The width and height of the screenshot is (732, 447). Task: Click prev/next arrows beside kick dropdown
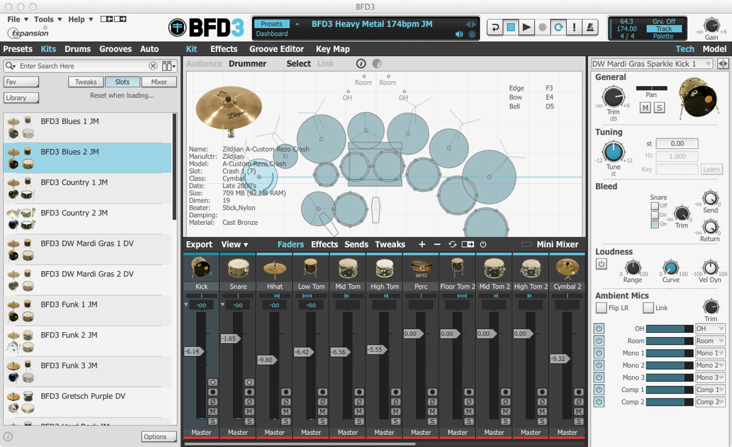click(723, 64)
